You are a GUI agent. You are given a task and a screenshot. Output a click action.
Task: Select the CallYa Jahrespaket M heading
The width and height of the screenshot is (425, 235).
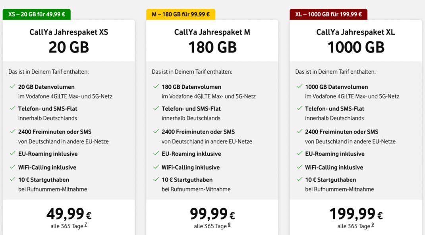click(x=212, y=32)
